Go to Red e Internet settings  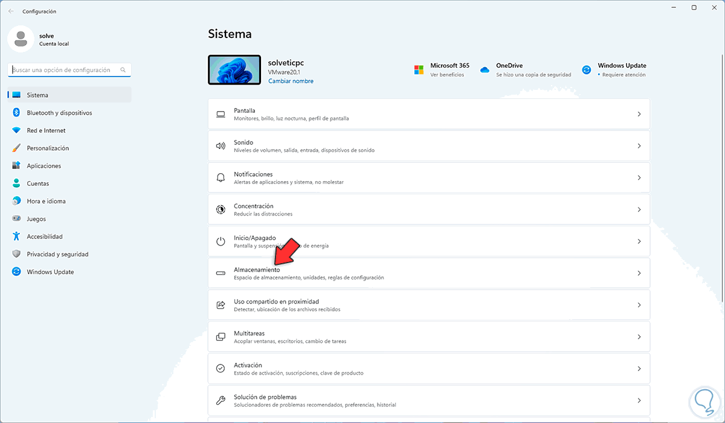[x=69, y=130]
